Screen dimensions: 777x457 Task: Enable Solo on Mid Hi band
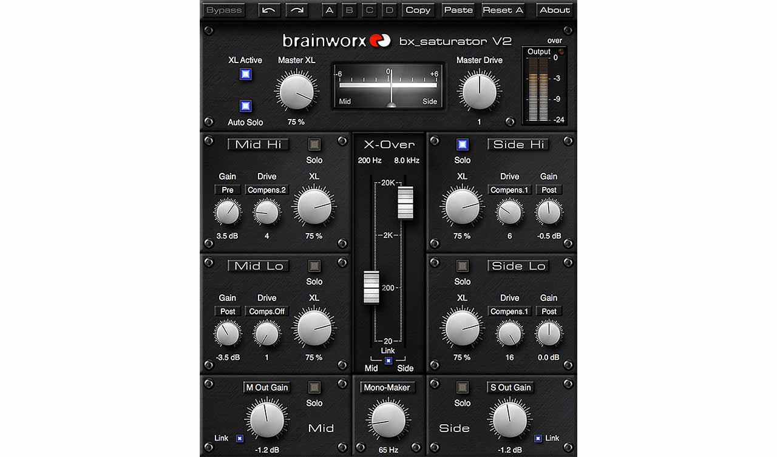pyautogui.click(x=314, y=144)
